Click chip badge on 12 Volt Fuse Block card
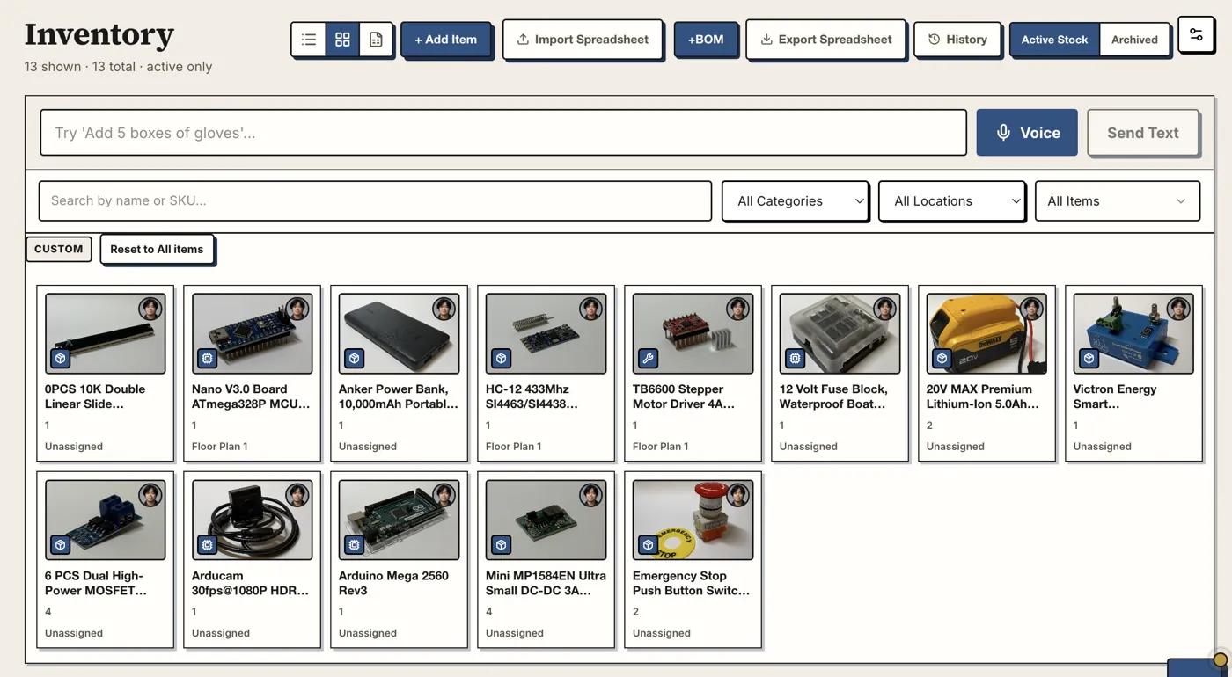Screen dimensions: 1232x677 (x=795, y=358)
